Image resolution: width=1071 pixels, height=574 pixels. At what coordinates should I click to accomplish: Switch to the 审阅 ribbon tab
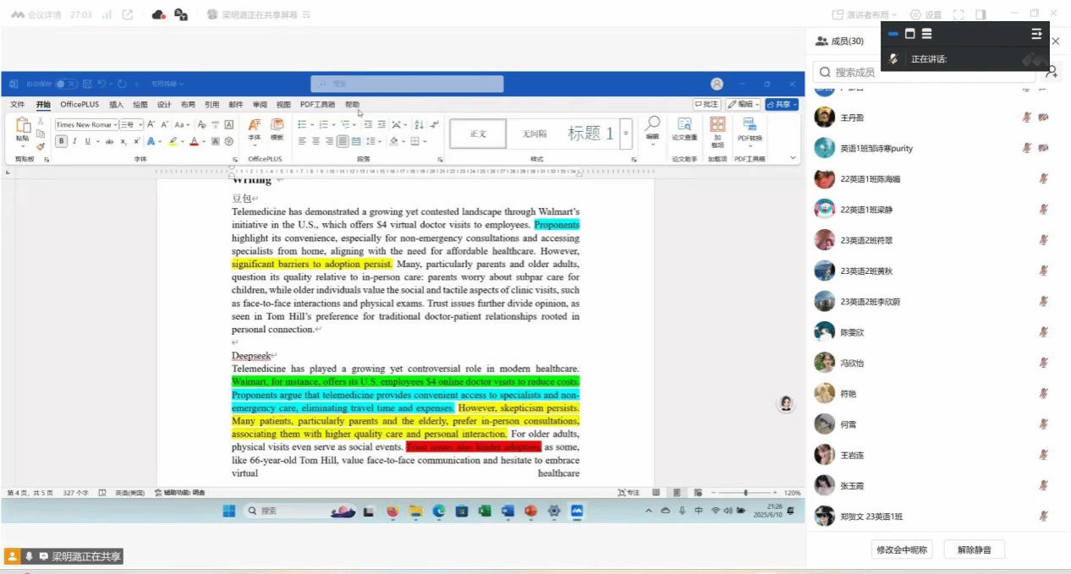(x=260, y=104)
